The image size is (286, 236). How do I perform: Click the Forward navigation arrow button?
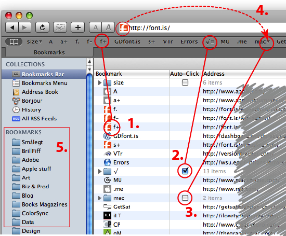pos(24,27)
